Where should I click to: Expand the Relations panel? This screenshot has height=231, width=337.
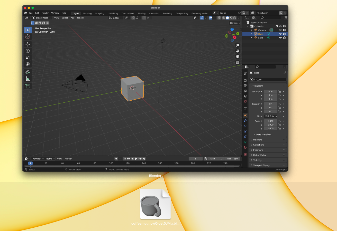click(268, 140)
